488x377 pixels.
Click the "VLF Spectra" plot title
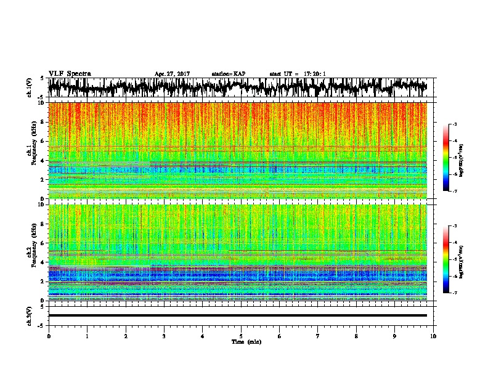[x=70, y=74]
